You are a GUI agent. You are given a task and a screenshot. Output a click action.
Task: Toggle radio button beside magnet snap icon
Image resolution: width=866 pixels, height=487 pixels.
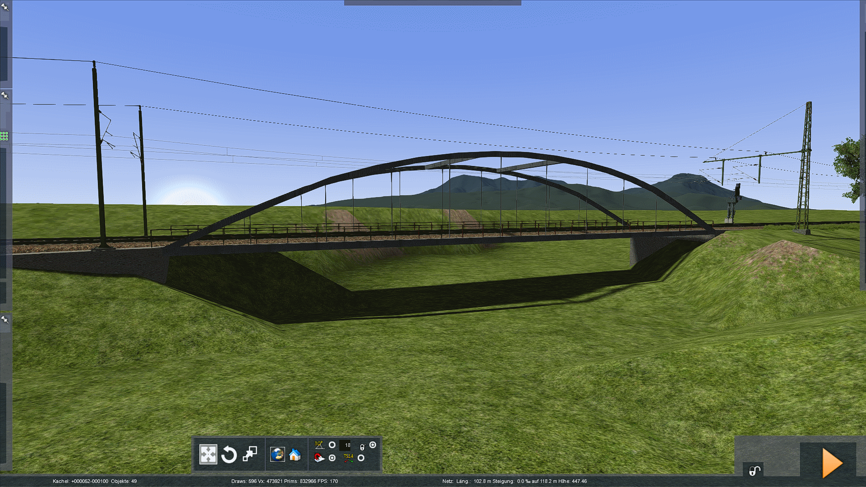332,458
